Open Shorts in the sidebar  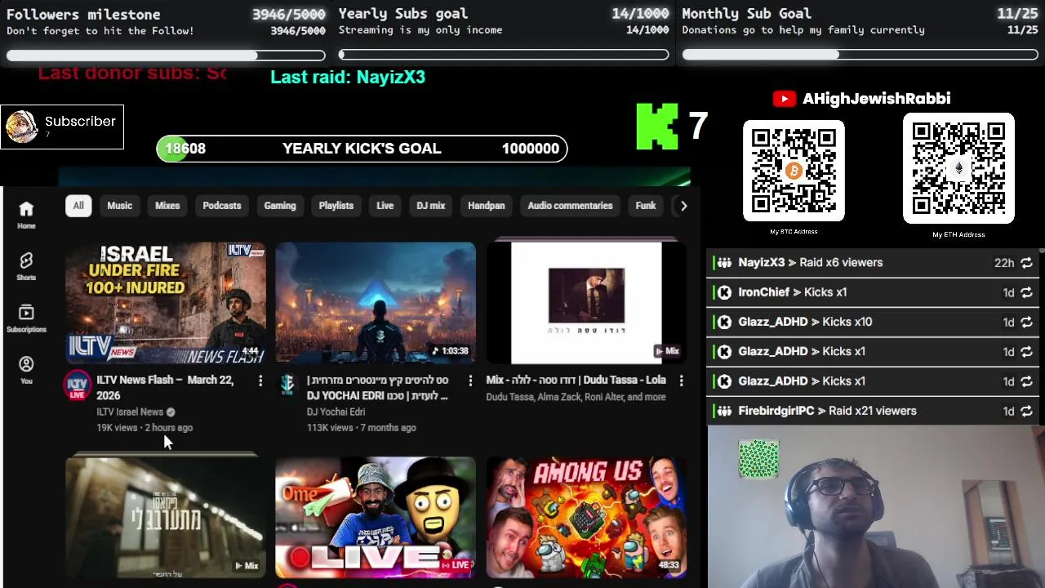click(x=26, y=266)
